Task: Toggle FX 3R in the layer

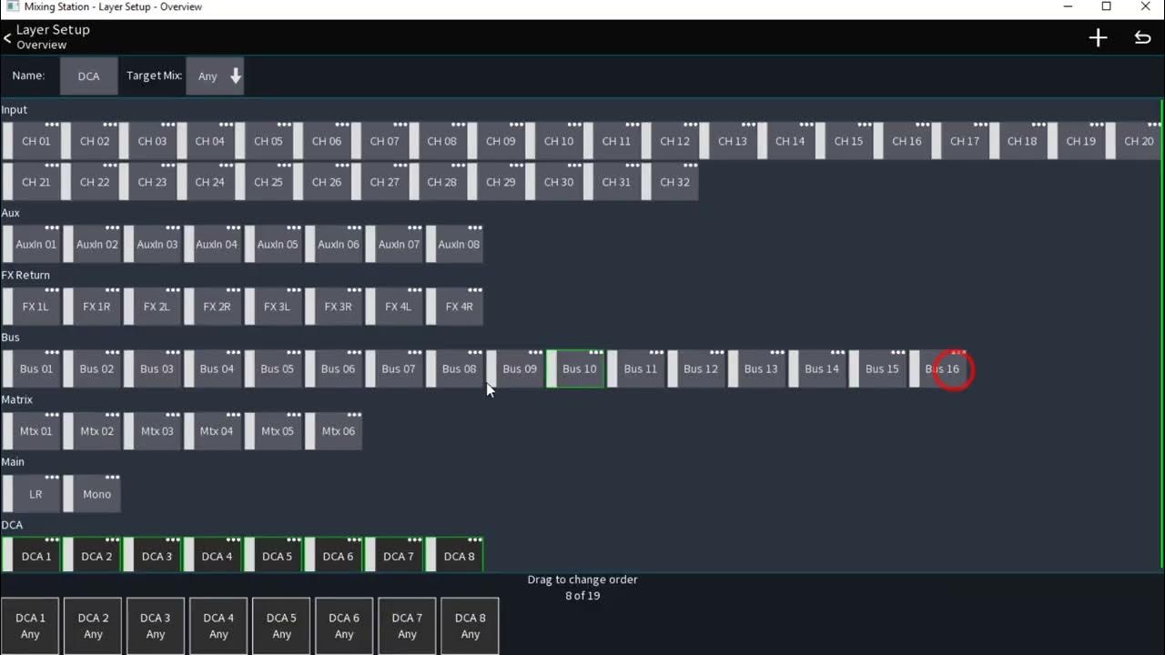Action: coord(334,307)
